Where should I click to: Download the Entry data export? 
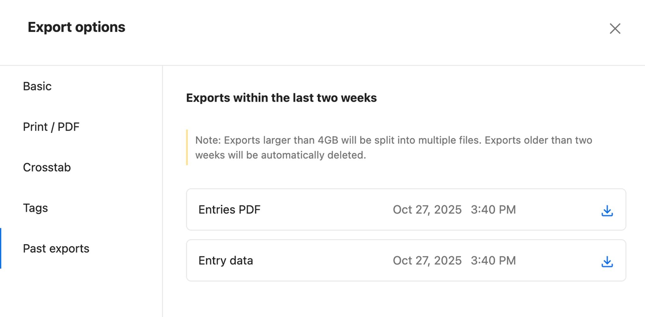[607, 261]
